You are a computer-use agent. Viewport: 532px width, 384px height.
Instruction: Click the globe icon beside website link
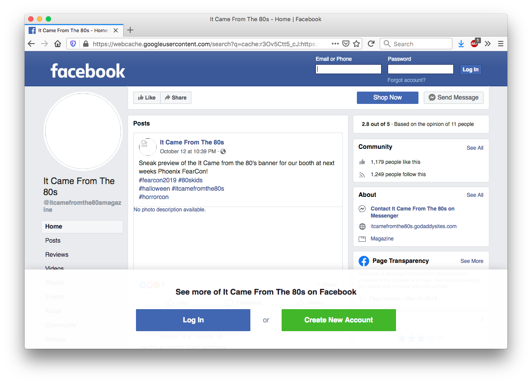click(362, 227)
